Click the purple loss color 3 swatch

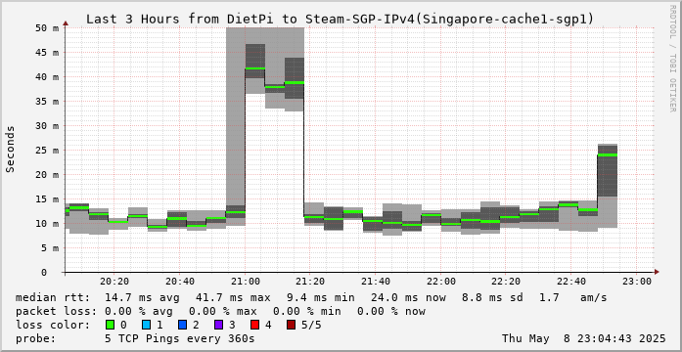point(219,325)
